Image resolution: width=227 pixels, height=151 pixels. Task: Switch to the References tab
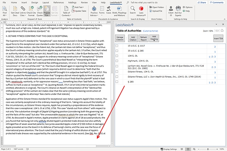59,2
